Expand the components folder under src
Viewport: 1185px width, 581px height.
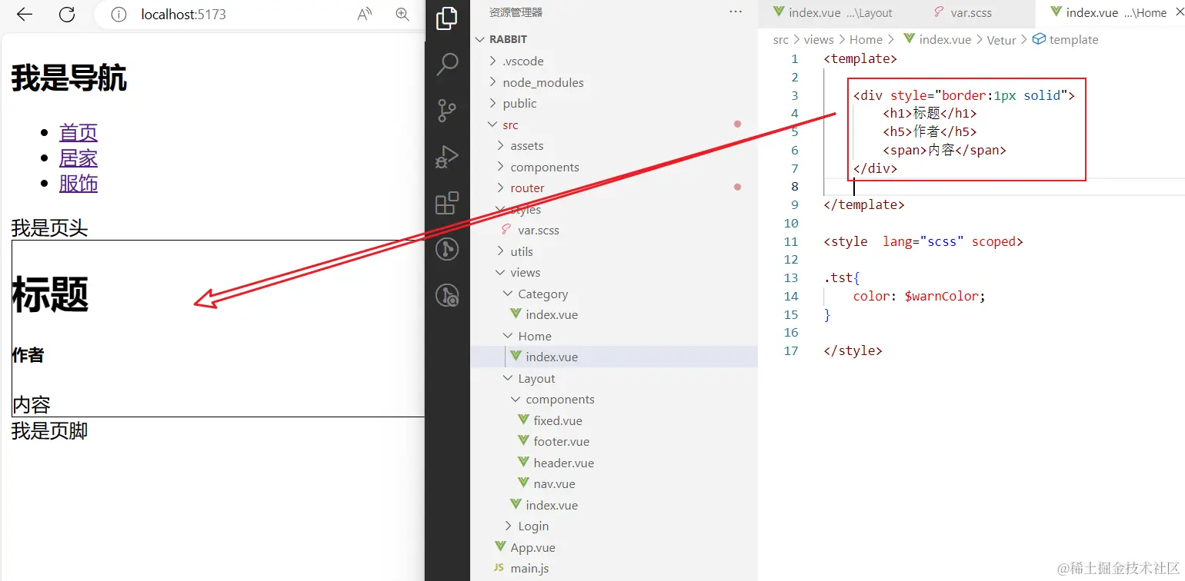[x=502, y=167]
